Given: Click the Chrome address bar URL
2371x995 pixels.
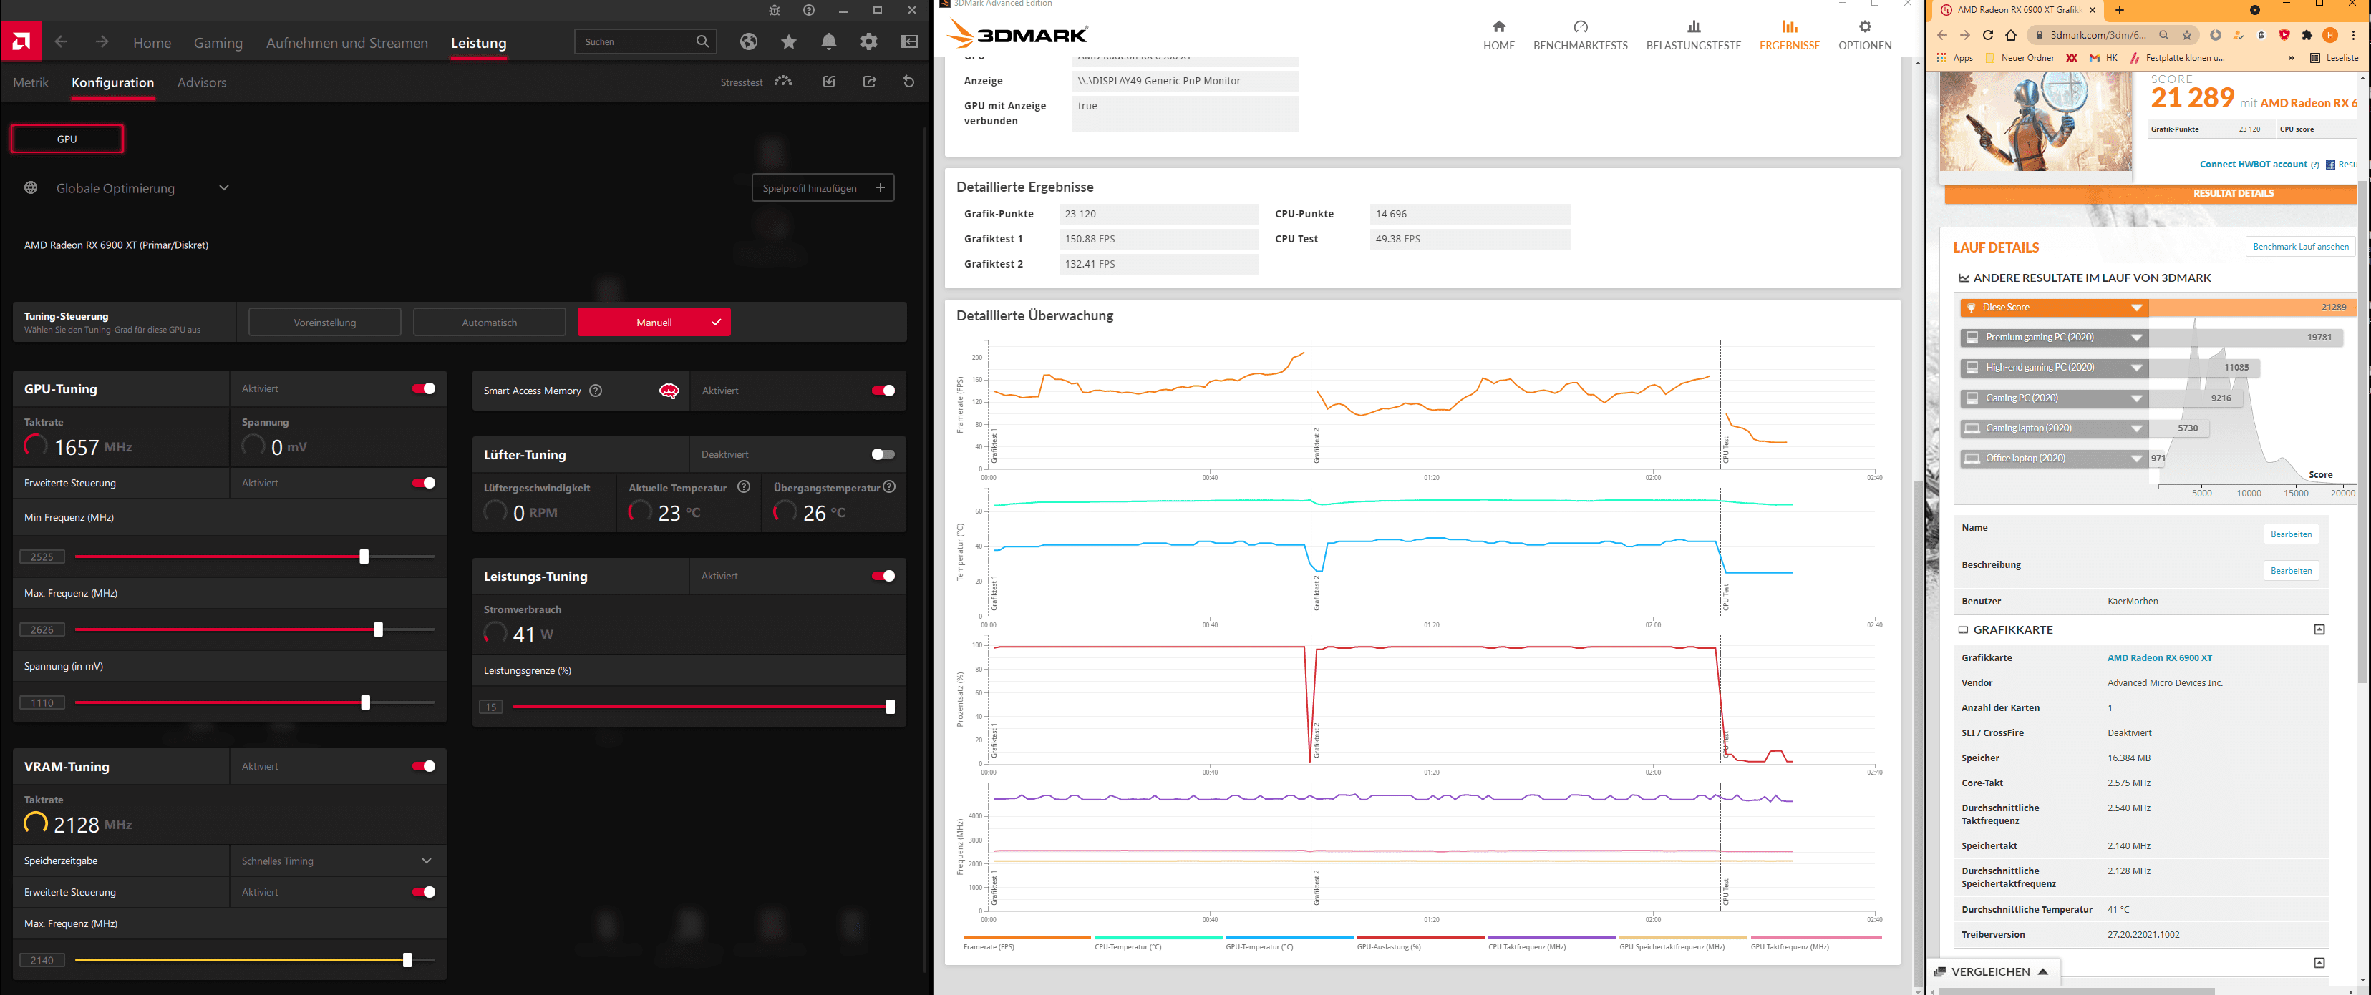Looking at the screenshot, I should [2098, 35].
